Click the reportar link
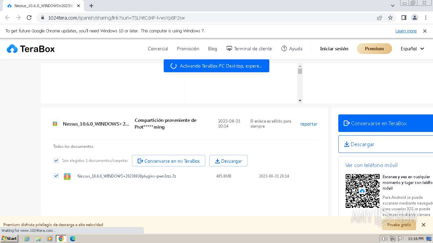Image resolution: width=433 pixels, height=243 pixels. (309, 124)
